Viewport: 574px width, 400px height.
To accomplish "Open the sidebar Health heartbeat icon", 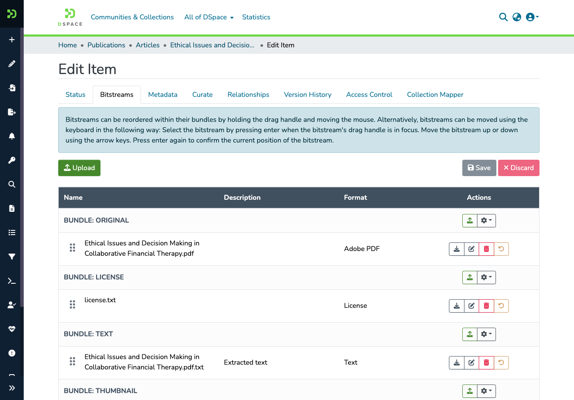I will tap(12, 329).
